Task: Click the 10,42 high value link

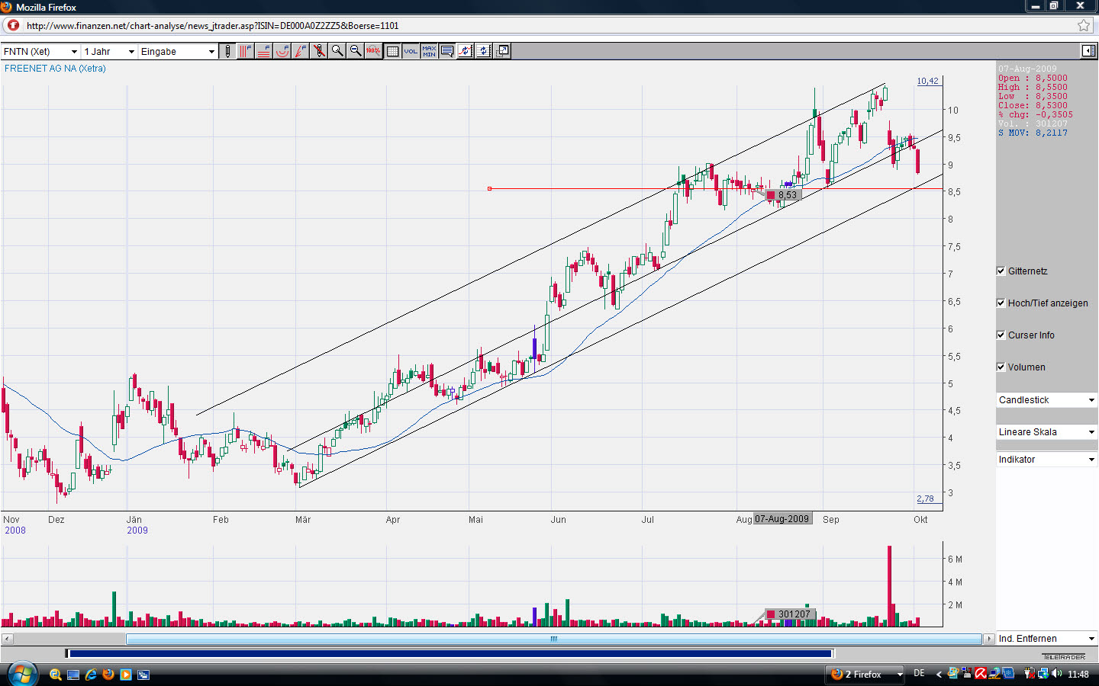Action: click(x=928, y=81)
